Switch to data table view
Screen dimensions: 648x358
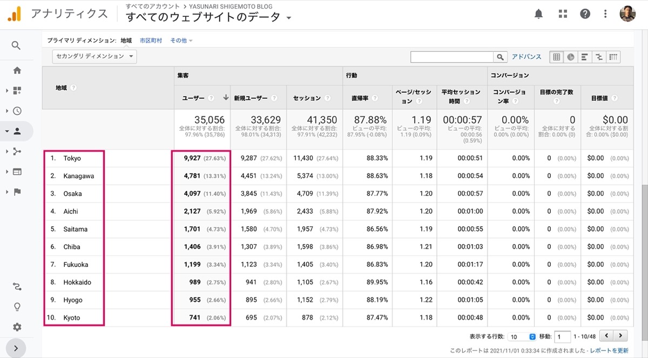click(x=557, y=57)
